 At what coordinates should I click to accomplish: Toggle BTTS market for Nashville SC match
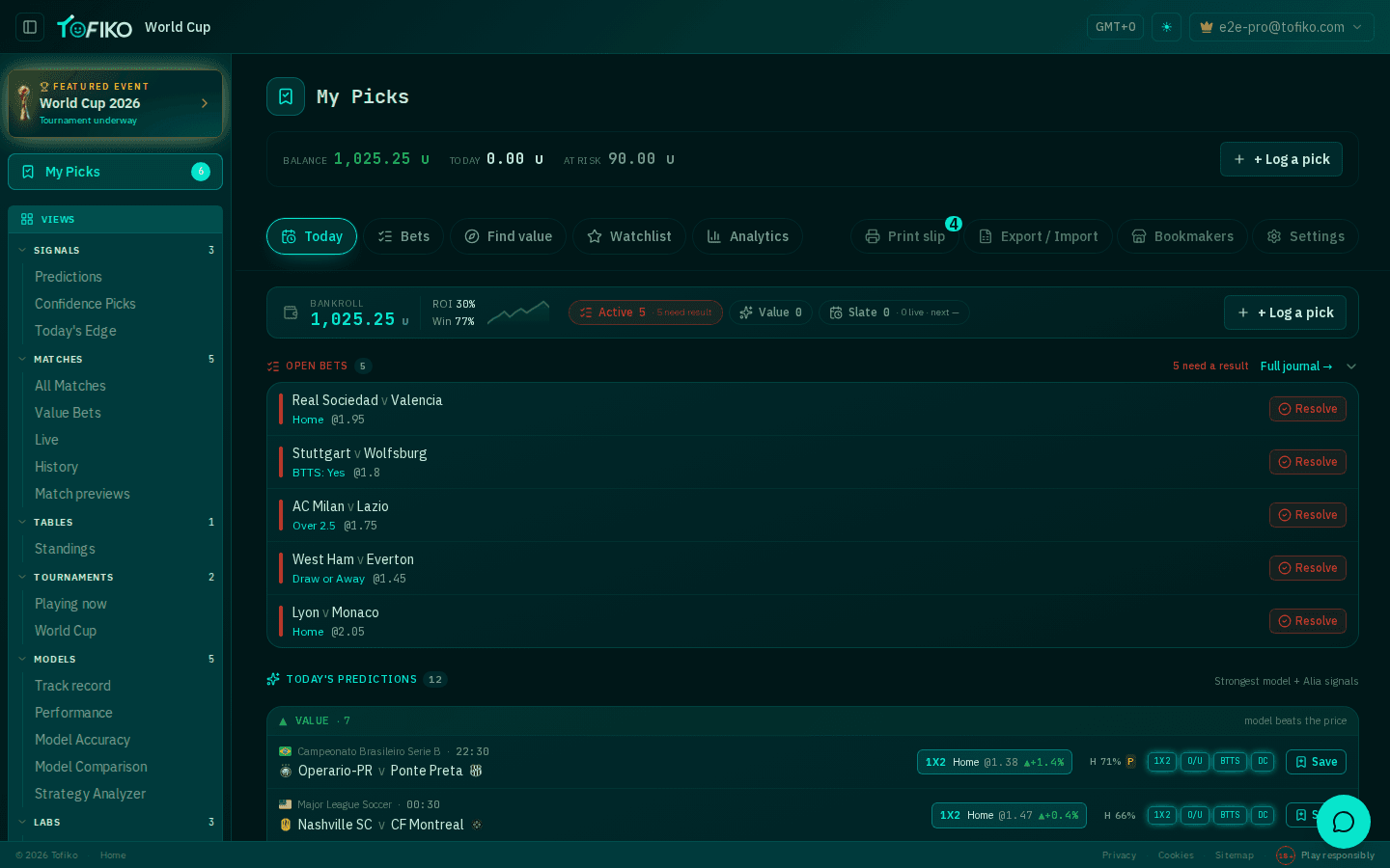pyautogui.click(x=1230, y=815)
